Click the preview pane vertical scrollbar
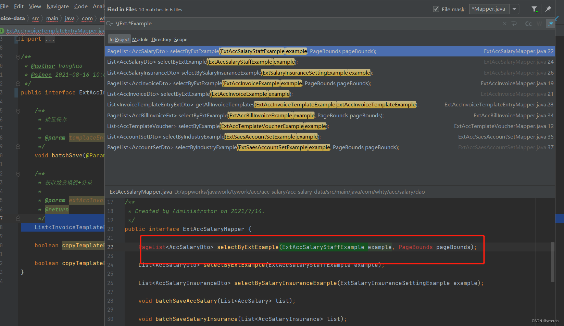The width and height of the screenshot is (564, 326). pyautogui.click(x=552, y=262)
